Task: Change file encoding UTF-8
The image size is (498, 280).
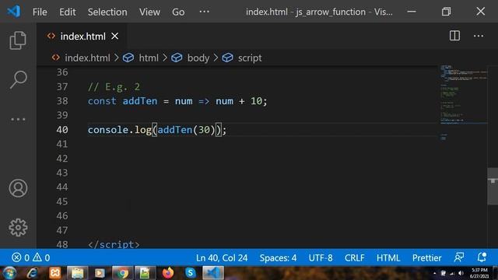Action: 321,257
